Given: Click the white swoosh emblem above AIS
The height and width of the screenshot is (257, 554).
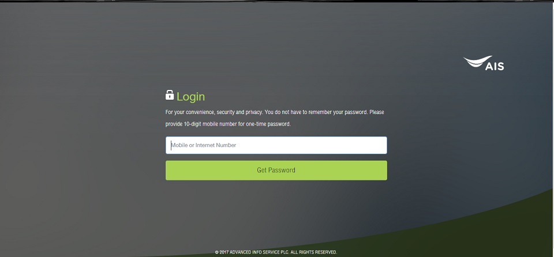Looking at the screenshot, I should (478, 61).
